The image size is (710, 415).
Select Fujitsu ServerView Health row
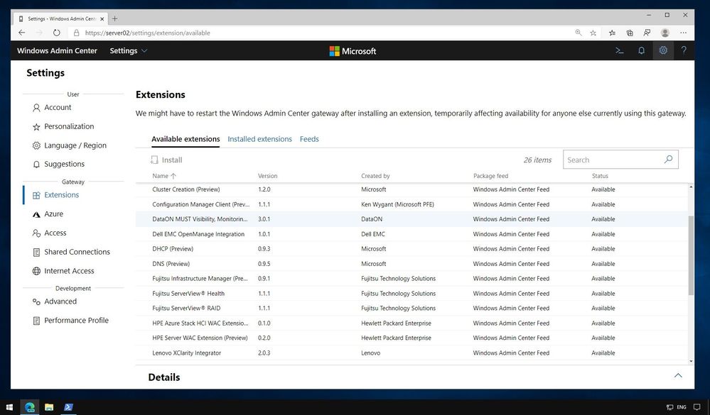412,294
